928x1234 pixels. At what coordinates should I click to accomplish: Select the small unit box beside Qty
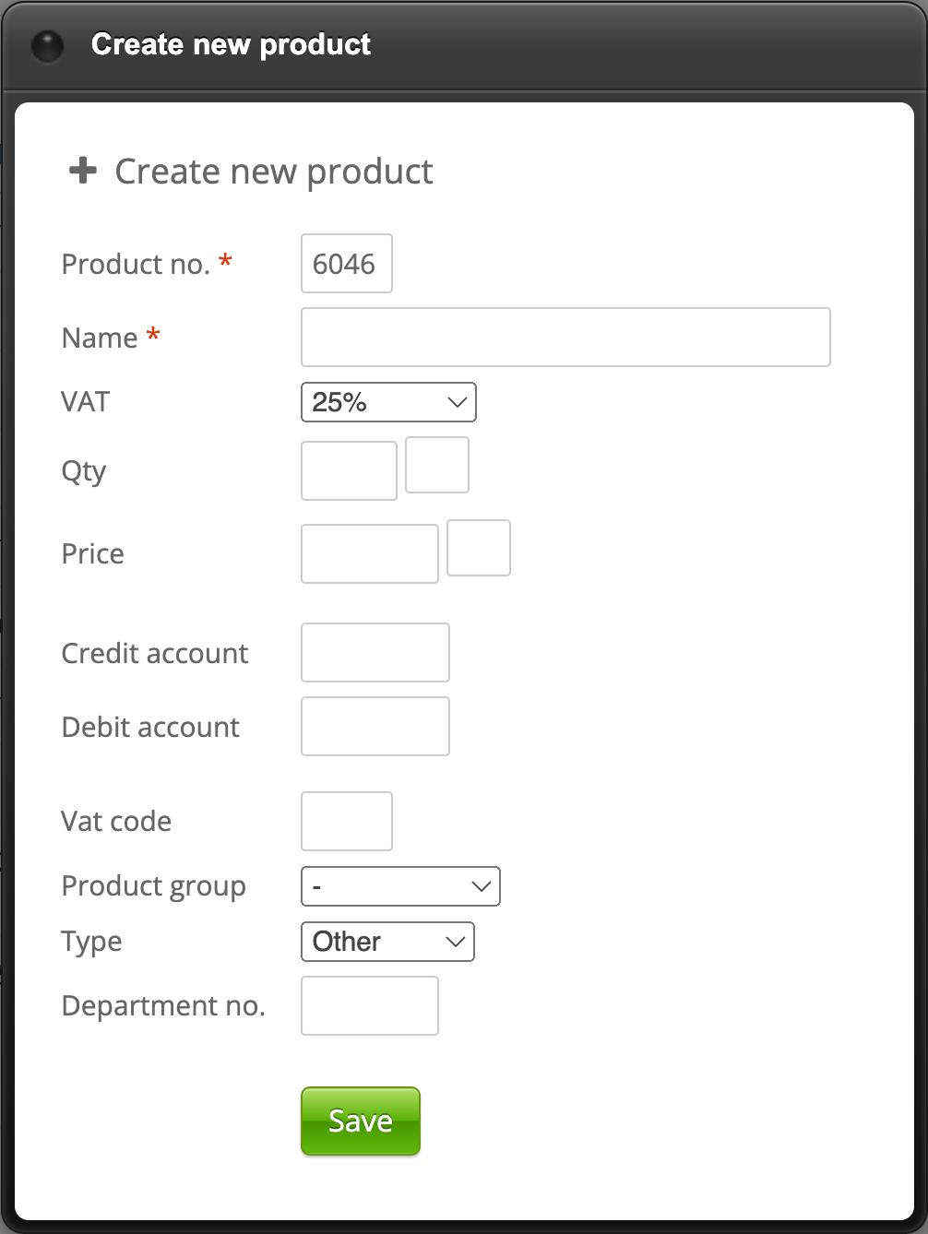point(437,466)
